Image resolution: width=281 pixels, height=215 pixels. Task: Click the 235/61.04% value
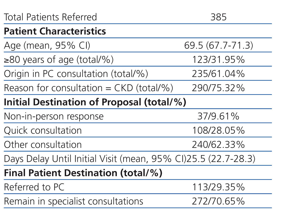pyautogui.click(x=218, y=74)
